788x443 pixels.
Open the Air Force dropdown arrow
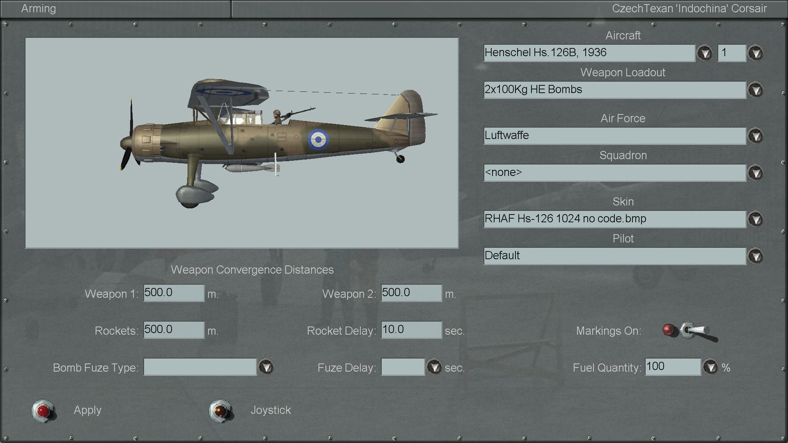pos(756,136)
